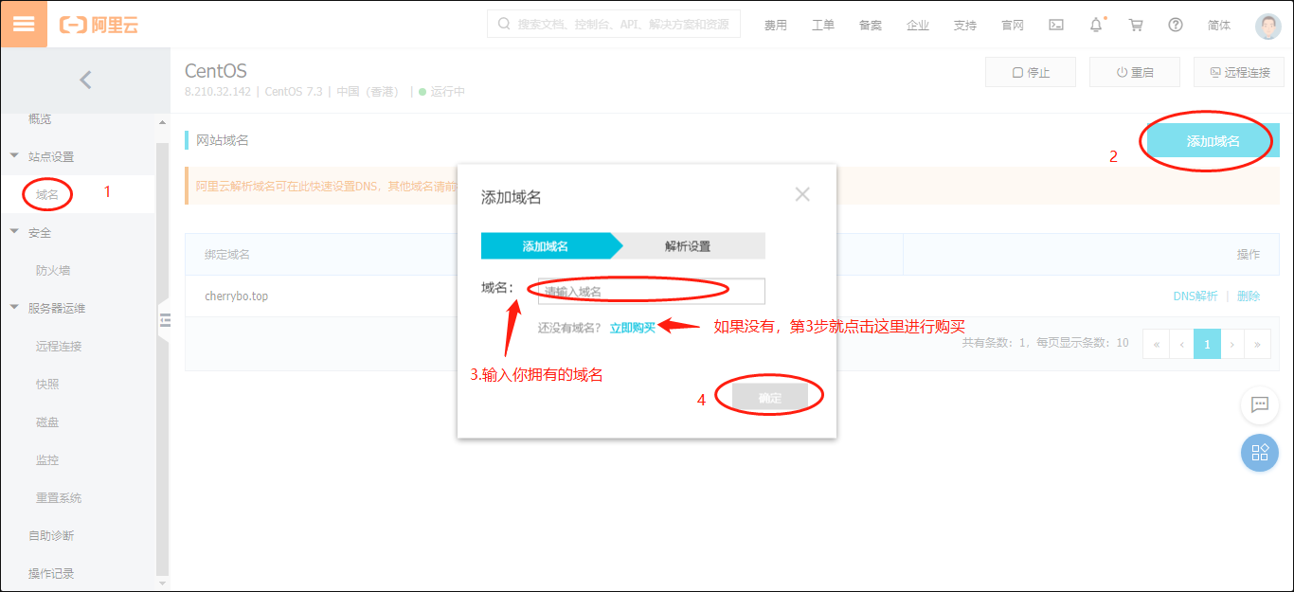Open the floating apps grid button
The width and height of the screenshot is (1294, 592).
[1260, 453]
